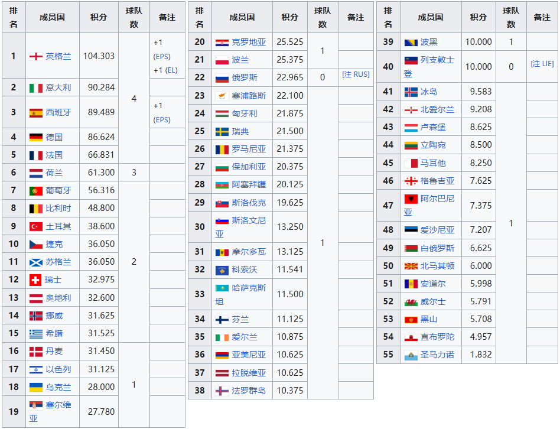Click the England flag icon

pos(36,56)
